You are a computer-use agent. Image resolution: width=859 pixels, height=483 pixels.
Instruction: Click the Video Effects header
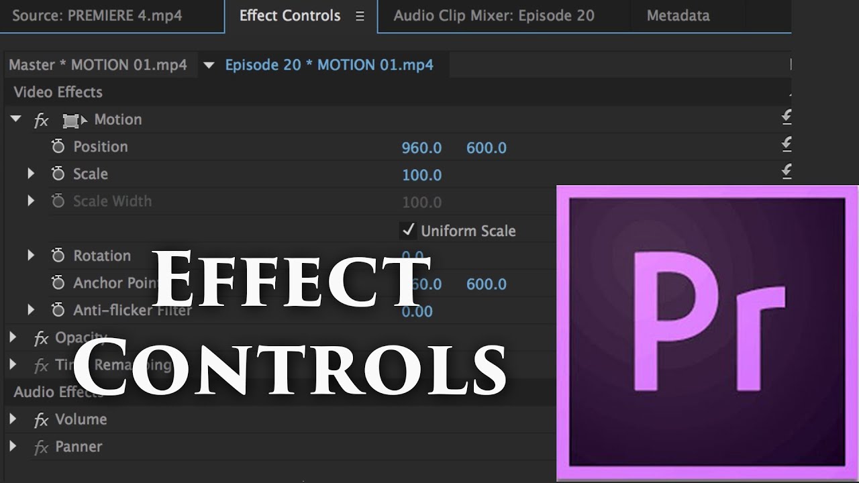point(58,93)
